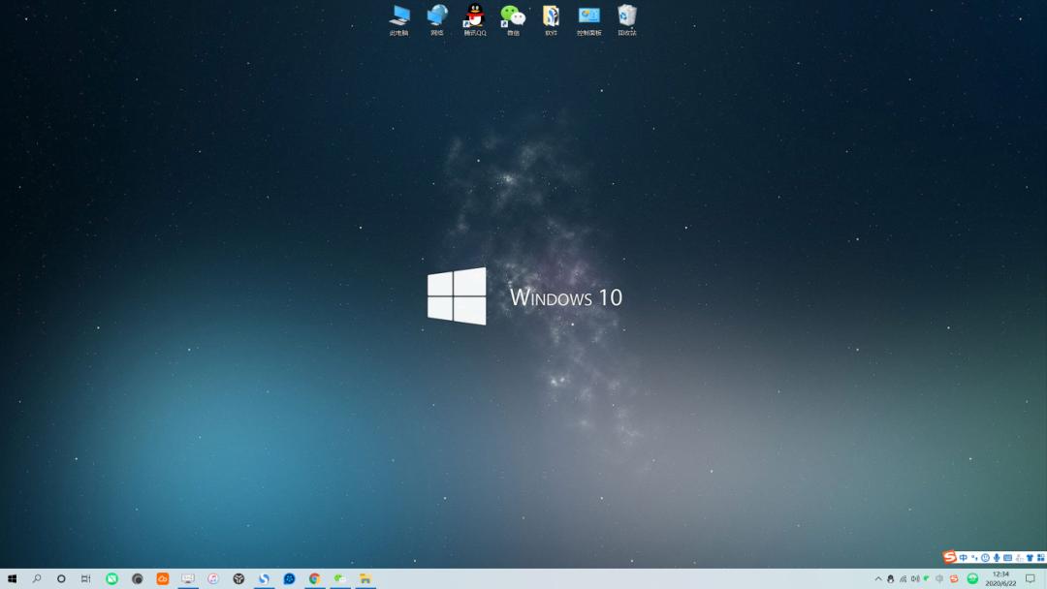Open the Action Center notifications

coord(1030,578)
